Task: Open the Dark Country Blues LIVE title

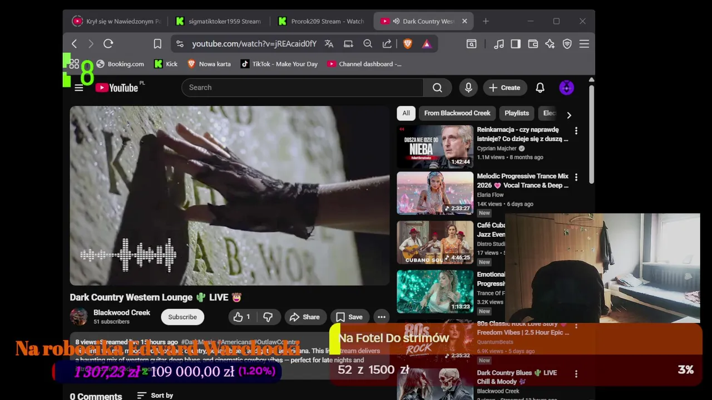Action: click(x=517, y=377)
